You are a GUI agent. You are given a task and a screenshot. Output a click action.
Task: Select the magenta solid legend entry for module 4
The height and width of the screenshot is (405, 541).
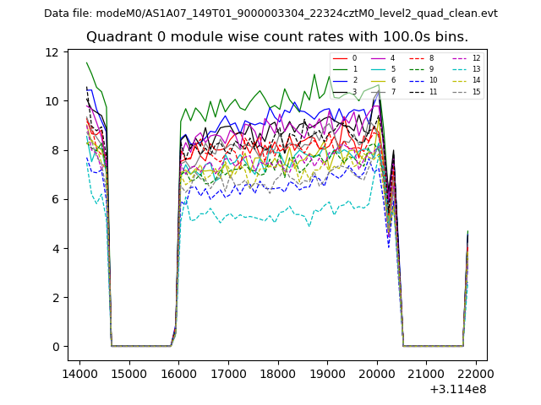(384, 58)
